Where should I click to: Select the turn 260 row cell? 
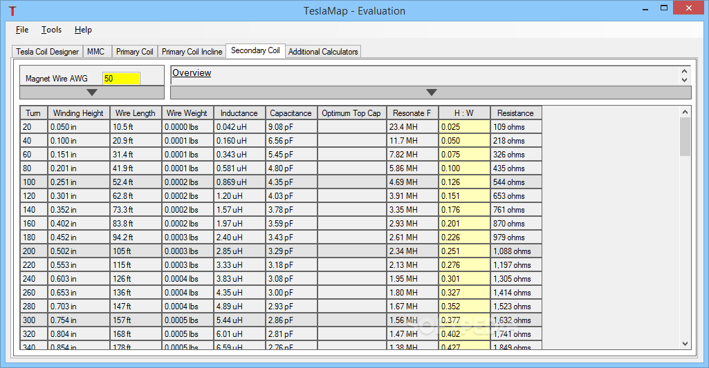(33, 293)
